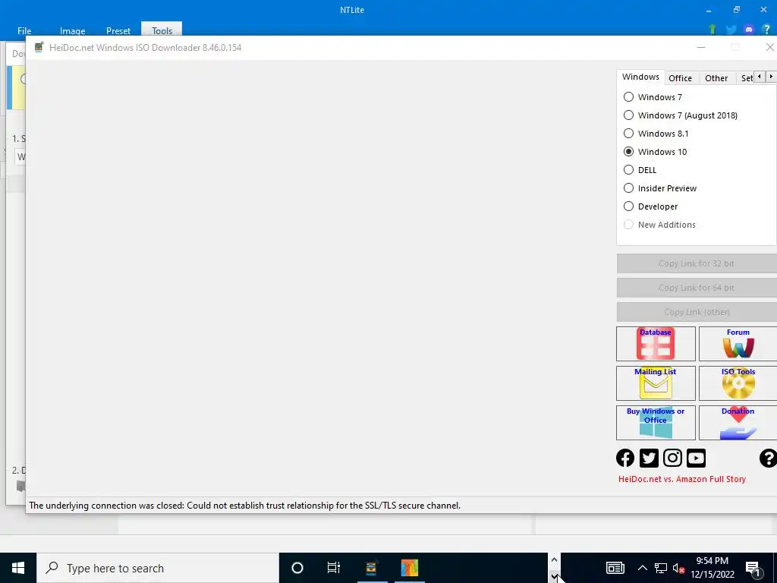The image size is (777, 583).
Task: Click NTLite blue help question icon
Action: 766,30
